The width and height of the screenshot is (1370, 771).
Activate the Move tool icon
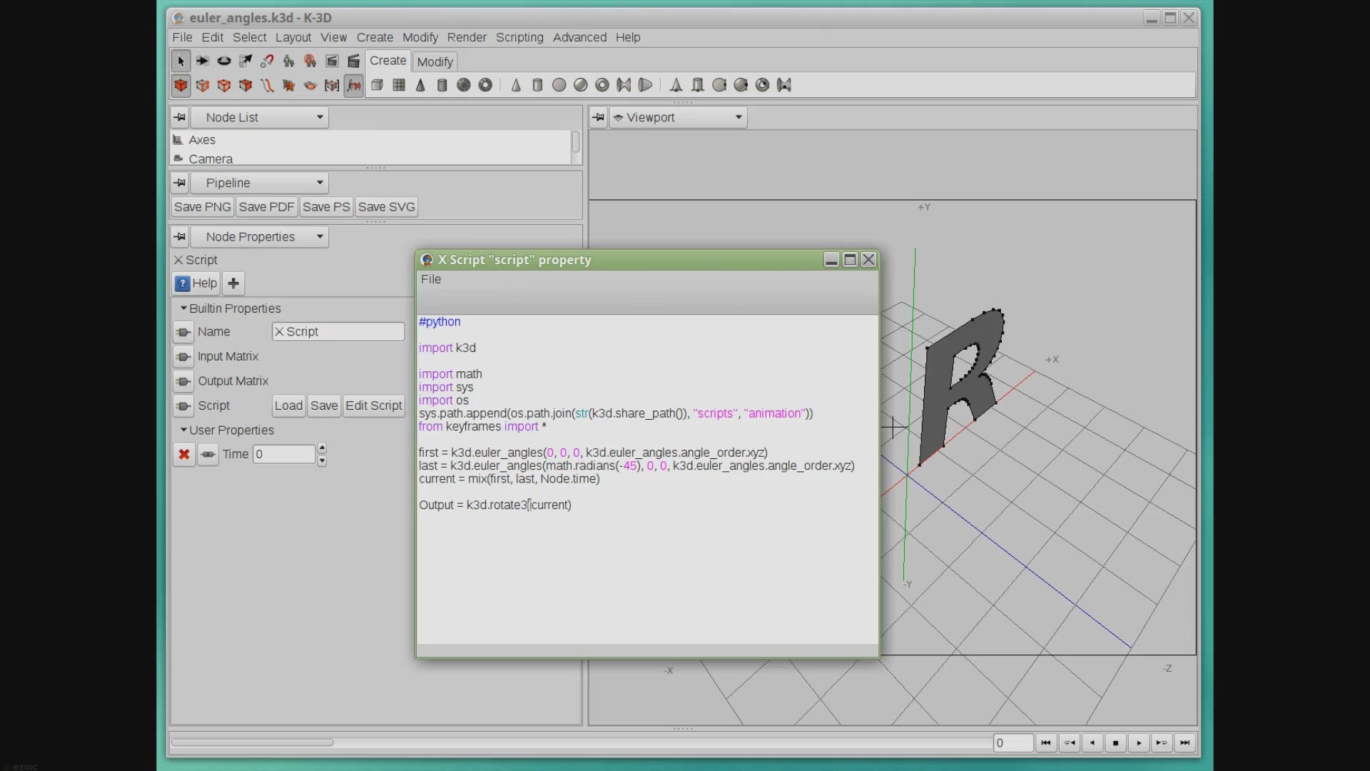click(202, 61)
